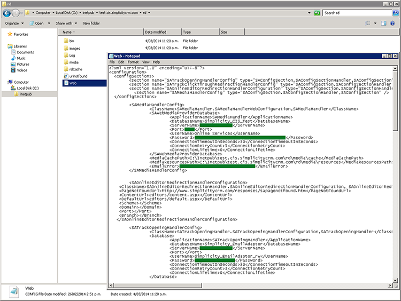
Task: Open address bar history dropdown arrow
Action: coord(310,13)
